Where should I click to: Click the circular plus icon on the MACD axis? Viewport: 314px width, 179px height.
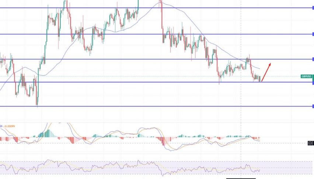point(310,143)
